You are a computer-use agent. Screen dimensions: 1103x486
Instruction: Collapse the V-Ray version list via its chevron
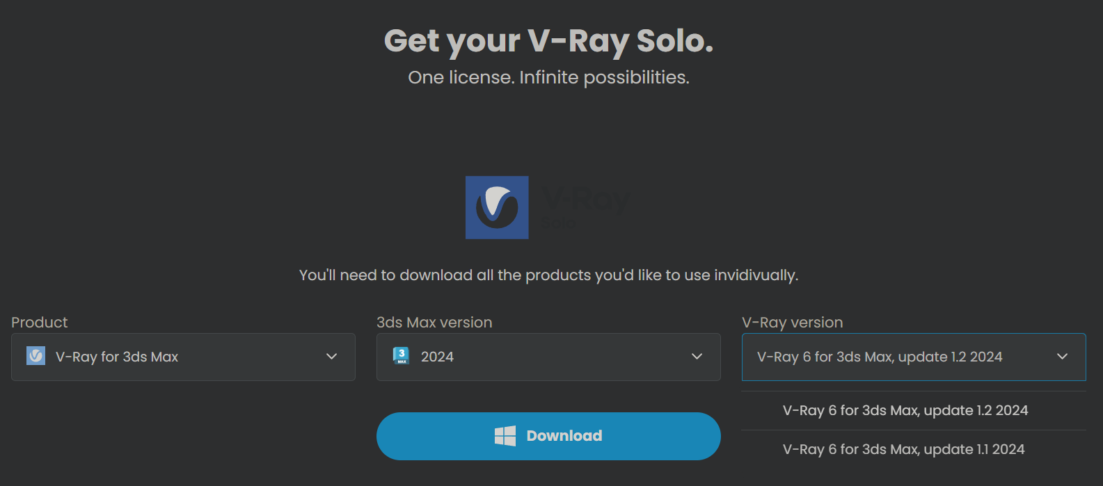1062,357
